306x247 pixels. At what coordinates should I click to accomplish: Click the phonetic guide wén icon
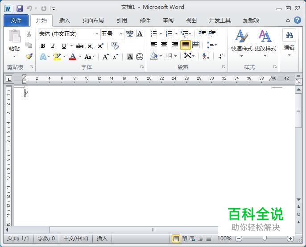coord(130,34)
